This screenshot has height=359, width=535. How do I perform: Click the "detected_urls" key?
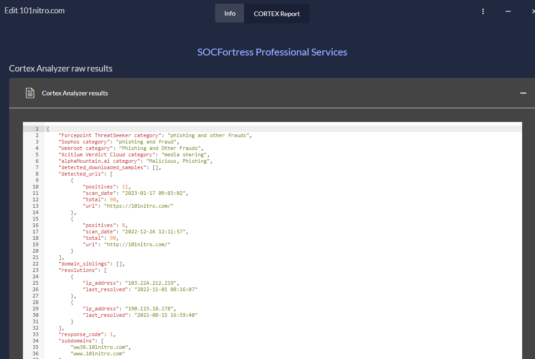(x=81, y=174)
